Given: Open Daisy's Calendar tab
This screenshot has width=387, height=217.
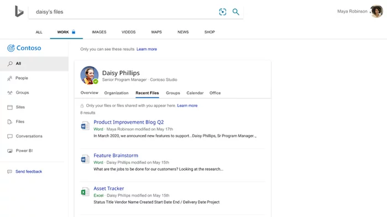Looking at the screenshot, I should (195, 93).
